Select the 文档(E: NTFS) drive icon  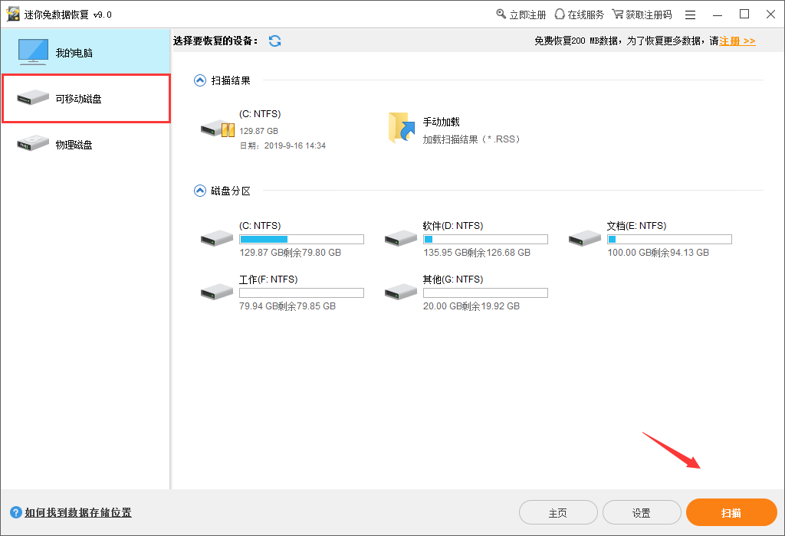(x=585, y=238)
